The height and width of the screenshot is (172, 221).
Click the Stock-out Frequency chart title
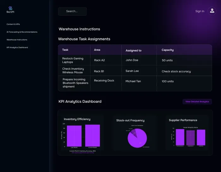click(x=130, y=120)
